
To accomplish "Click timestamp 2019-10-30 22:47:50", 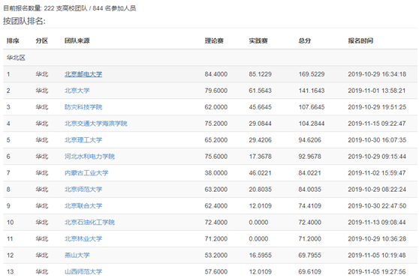I will (x=377, y=206).
